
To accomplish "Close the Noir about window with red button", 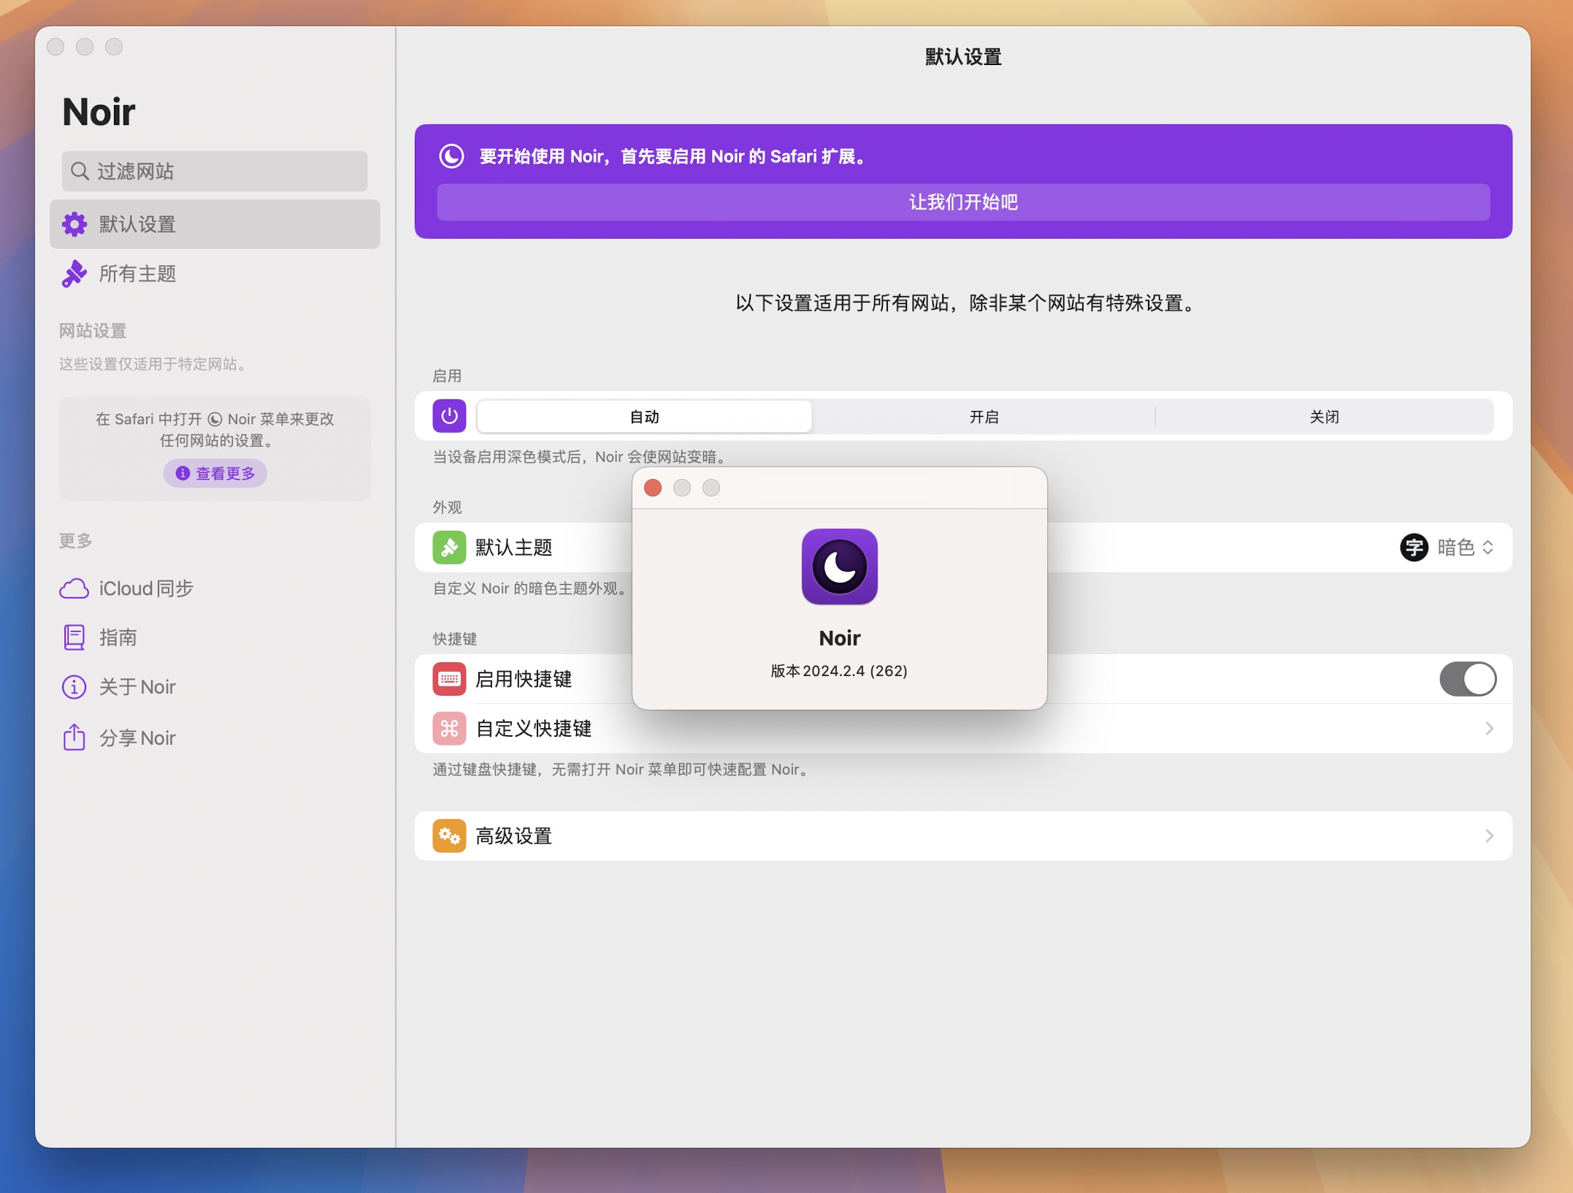I will (x=653, y=488).
